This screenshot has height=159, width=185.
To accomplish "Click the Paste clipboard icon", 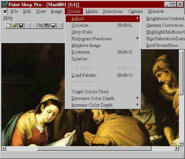I will [47, 25].
